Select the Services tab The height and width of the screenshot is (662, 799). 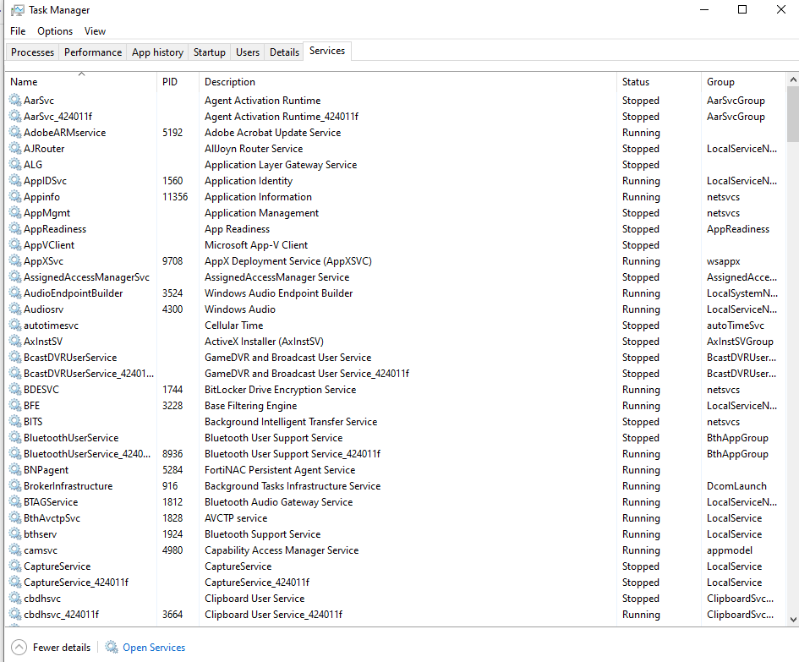[x=327, y=51]
